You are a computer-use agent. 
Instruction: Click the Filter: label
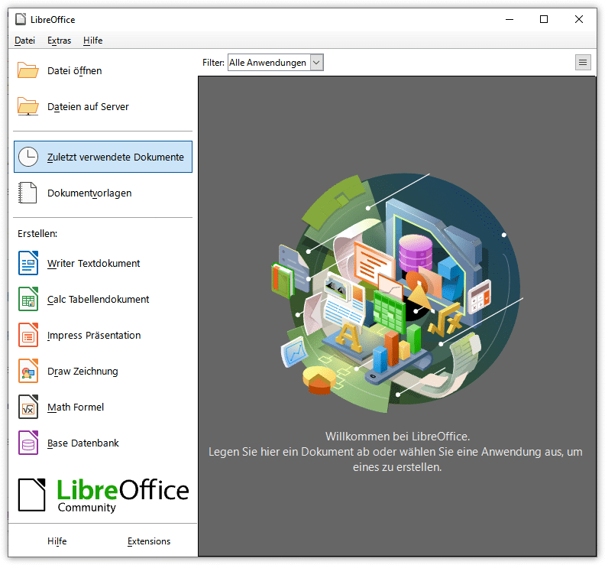click(213, 63)
